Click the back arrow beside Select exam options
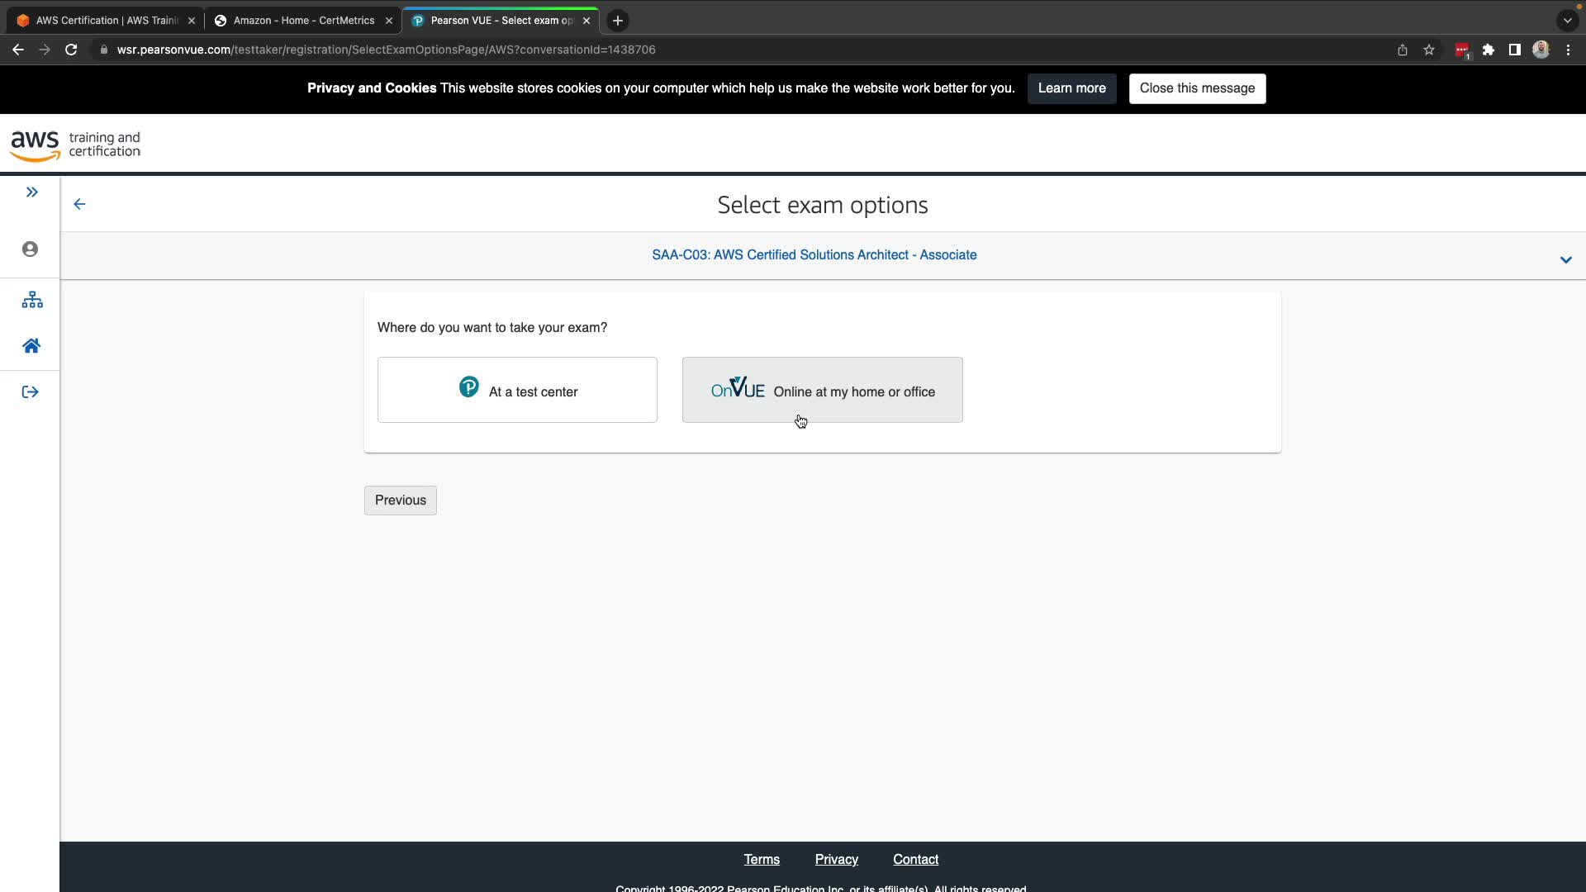The height and width of the screenshot is (892, 1586). pyautogui.click(x=79, y=204)
